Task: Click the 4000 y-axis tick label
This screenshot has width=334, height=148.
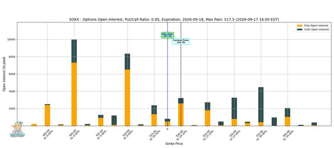Action: coord(12,91)
